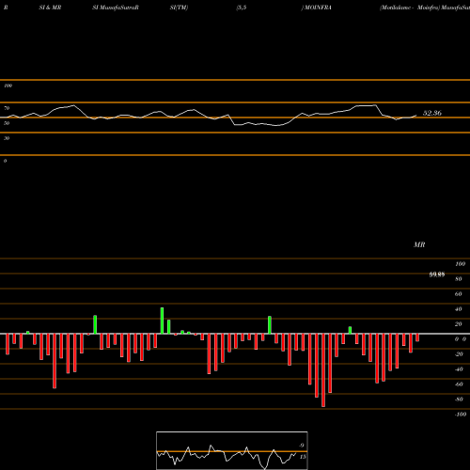Click the longest red histogram bar
The height and width of the screenshot is (470, 470).
[x=323, y=370]
